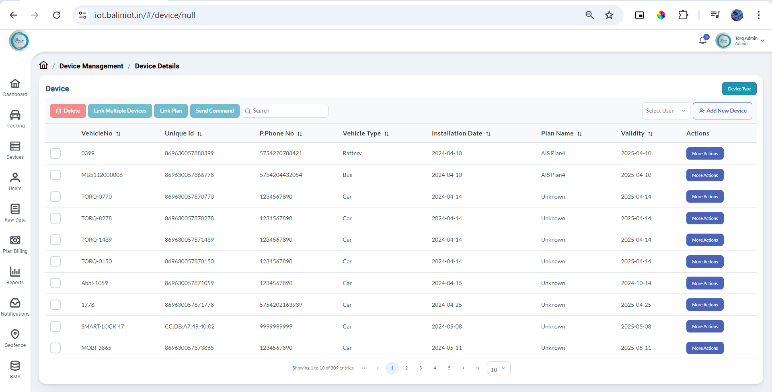
Task: Open the Reports chart icon
Action: (15, 272)
